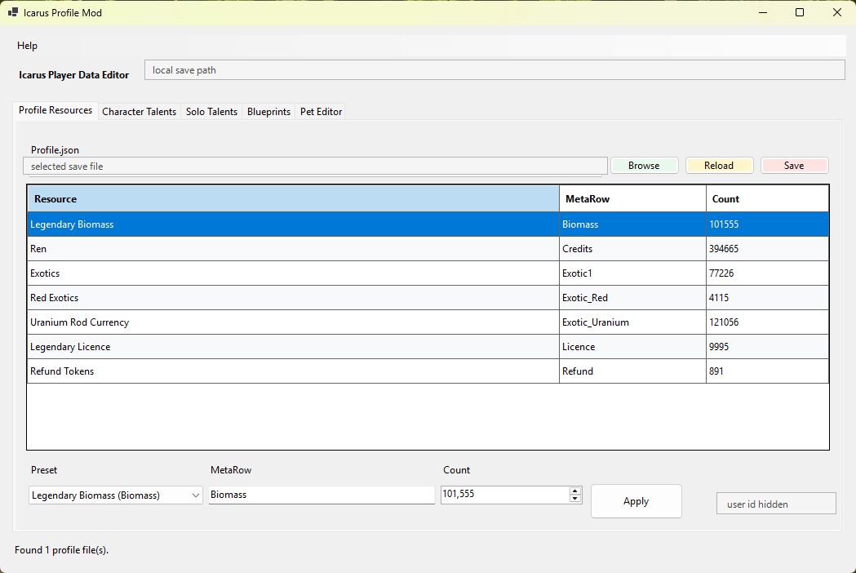856x573 pixels.
Task: Focus the MetaRow text field containing Biomass
Action: [322, 495]
